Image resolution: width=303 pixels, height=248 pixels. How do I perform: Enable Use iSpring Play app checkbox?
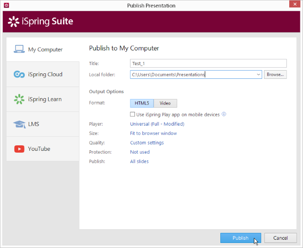tap(132, 114)
